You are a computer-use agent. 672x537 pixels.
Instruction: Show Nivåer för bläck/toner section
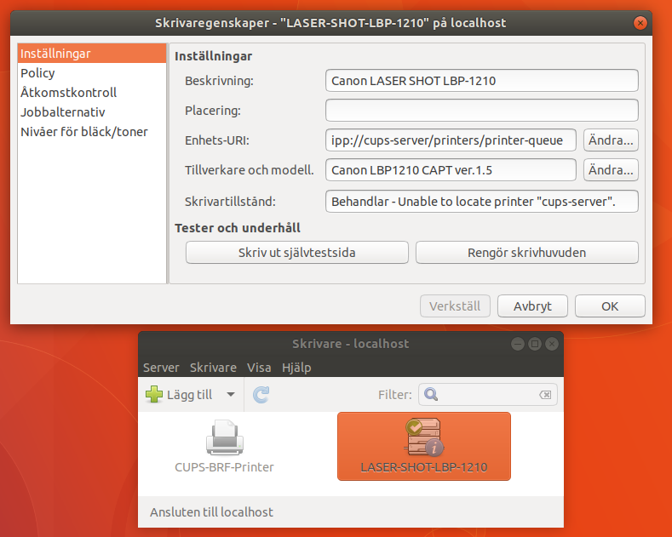coord(92,132)
